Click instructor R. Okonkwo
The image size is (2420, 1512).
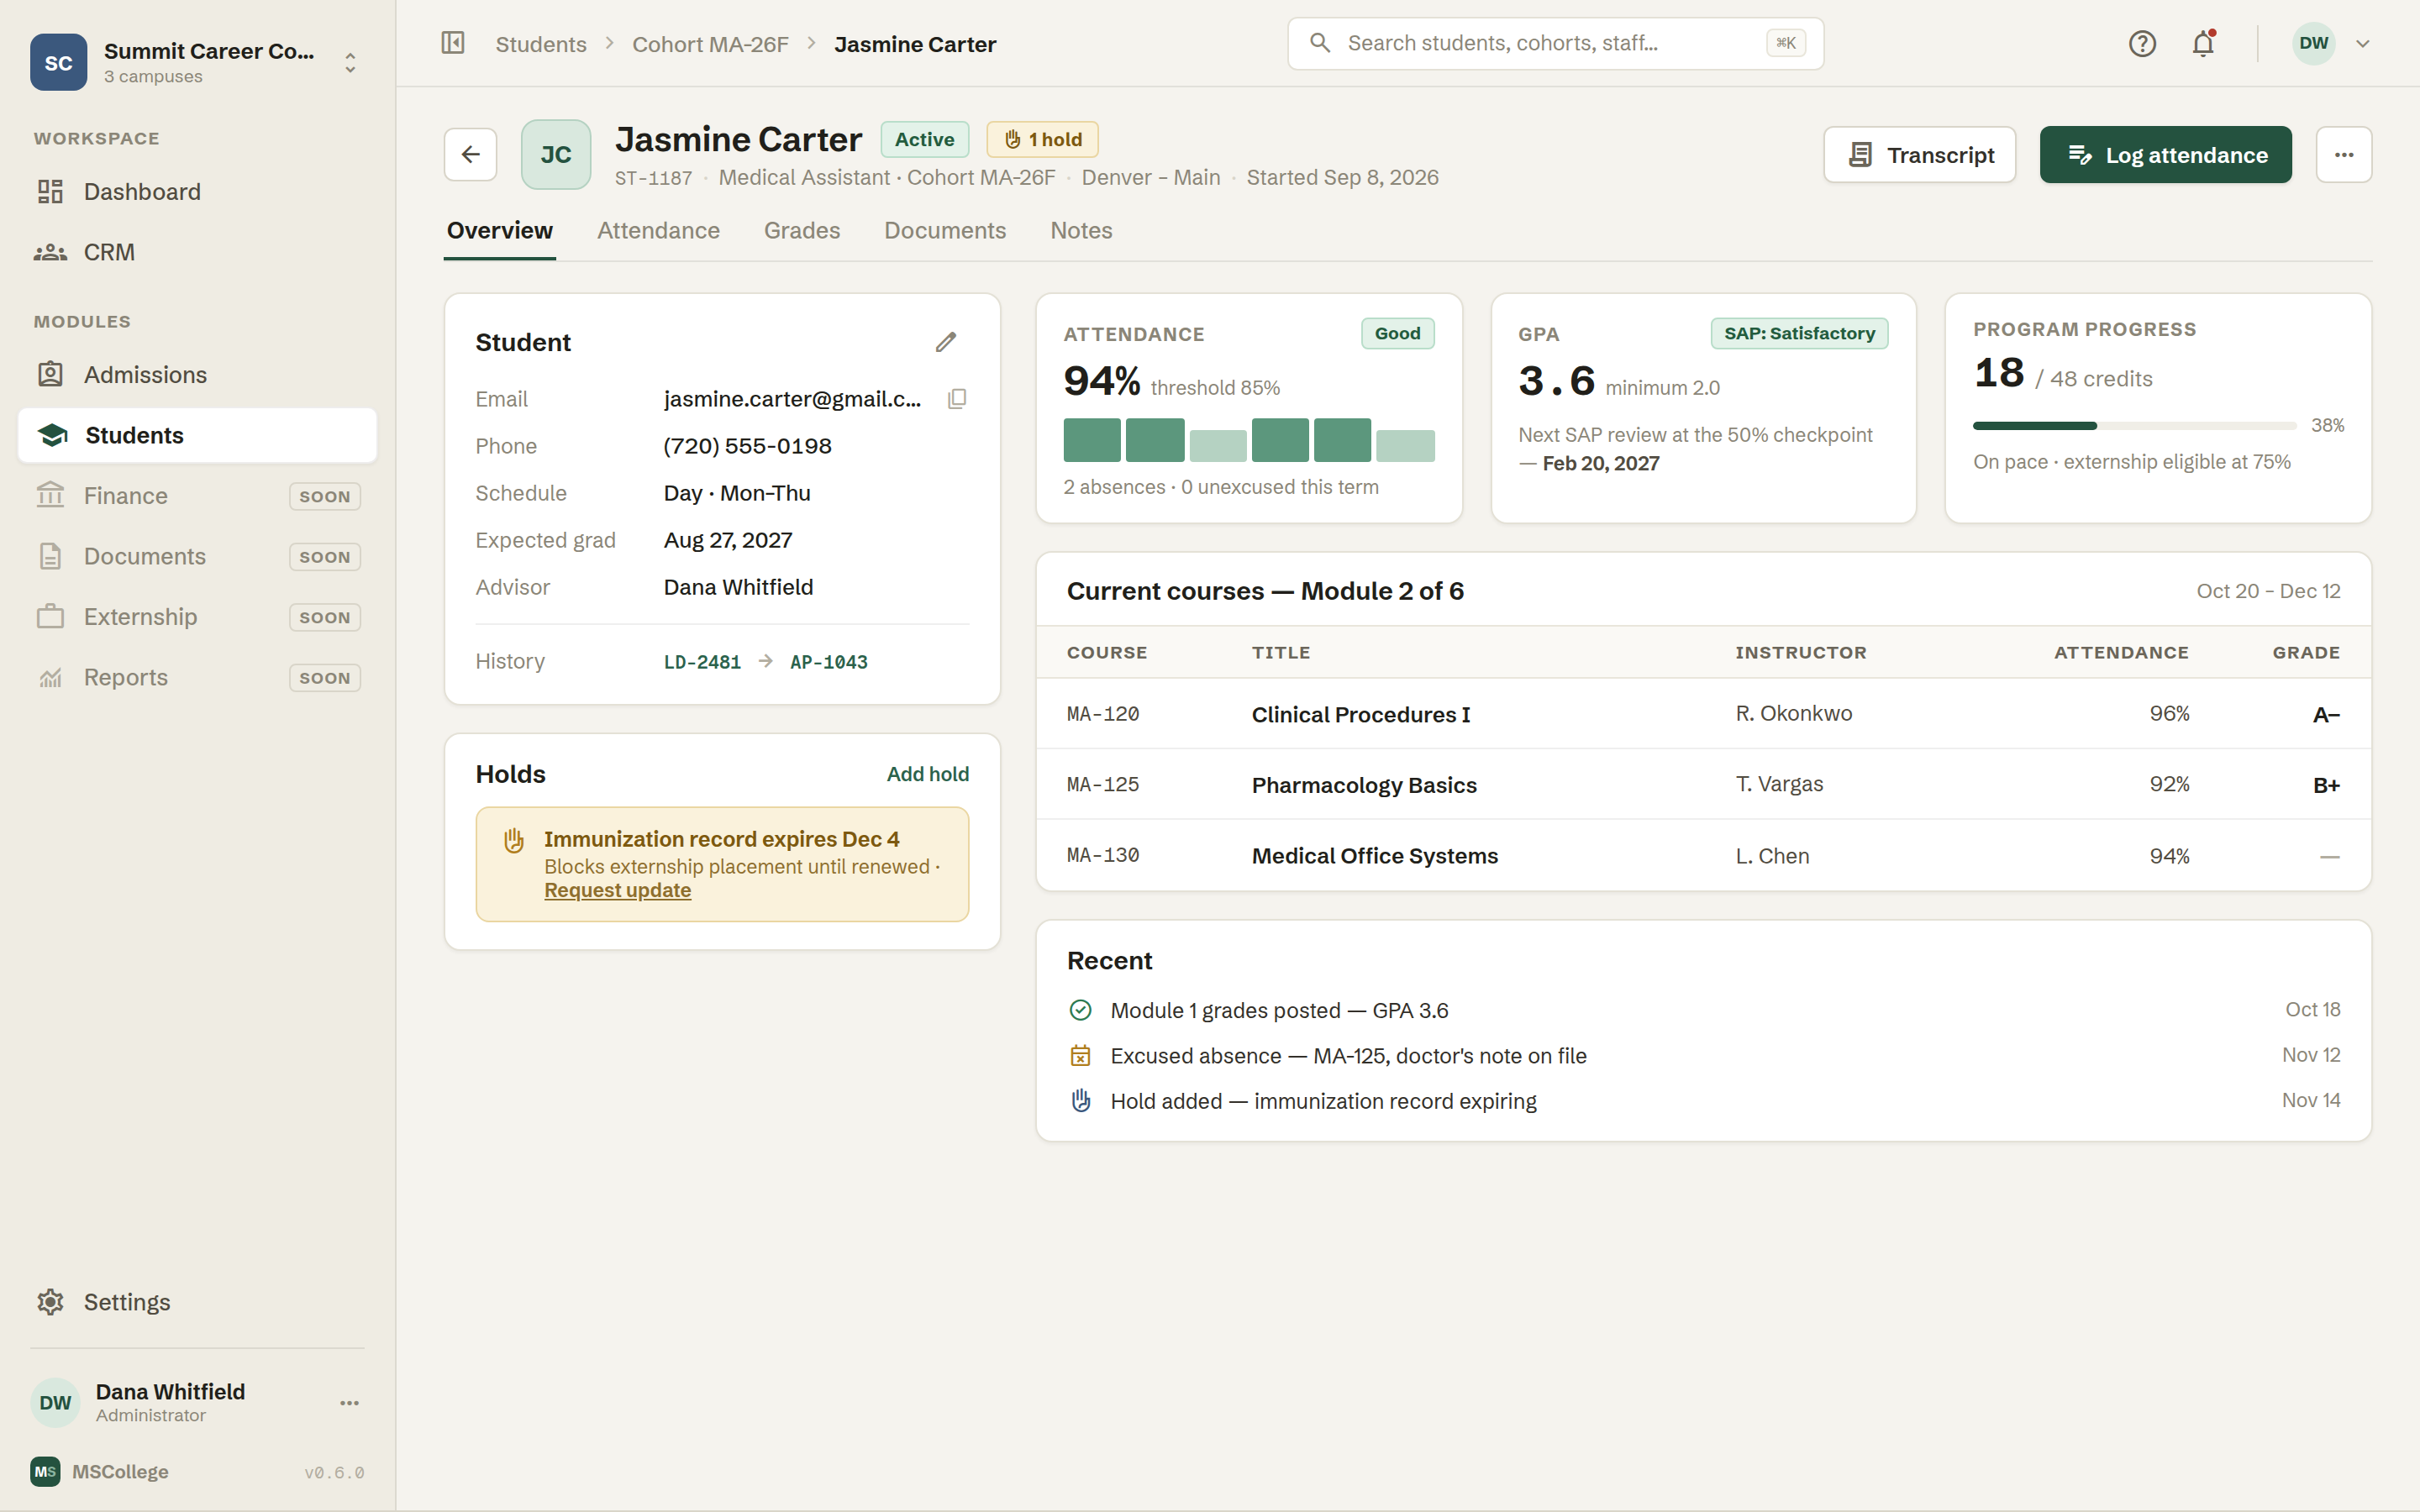1794,713
